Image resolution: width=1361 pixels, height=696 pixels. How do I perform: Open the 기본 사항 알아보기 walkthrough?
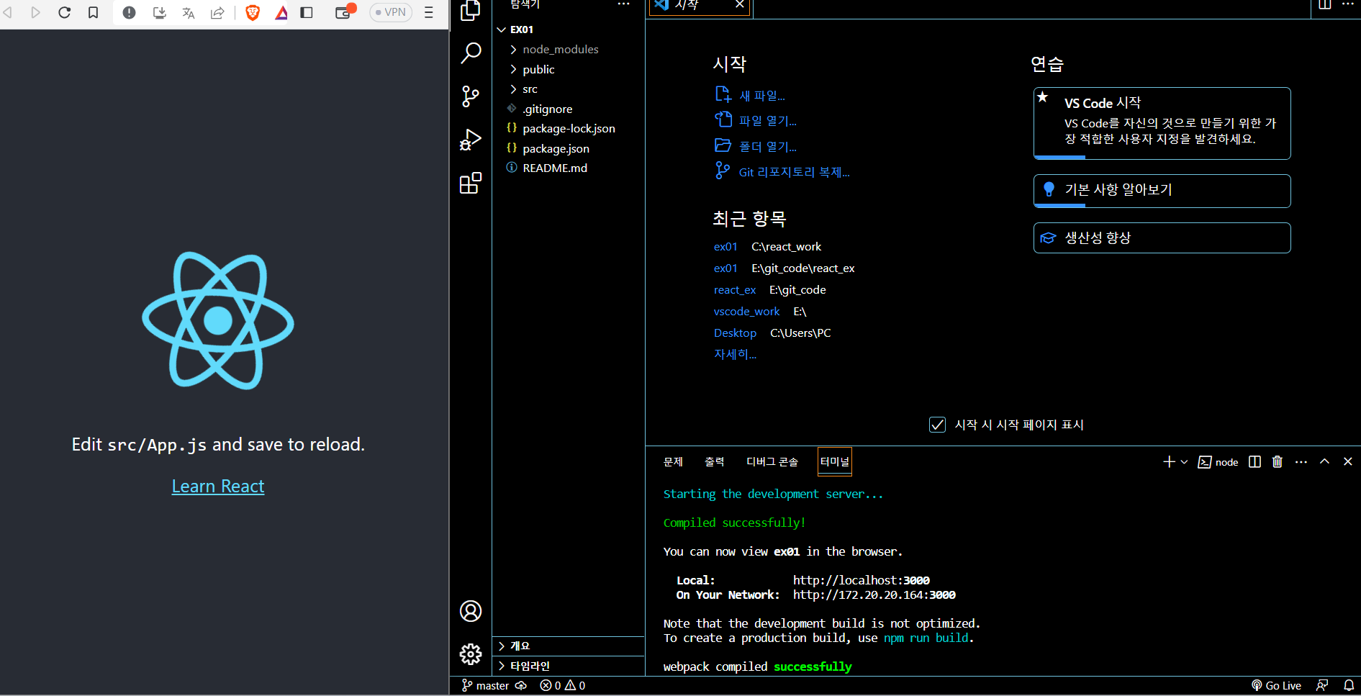(x=1162, y=191)
